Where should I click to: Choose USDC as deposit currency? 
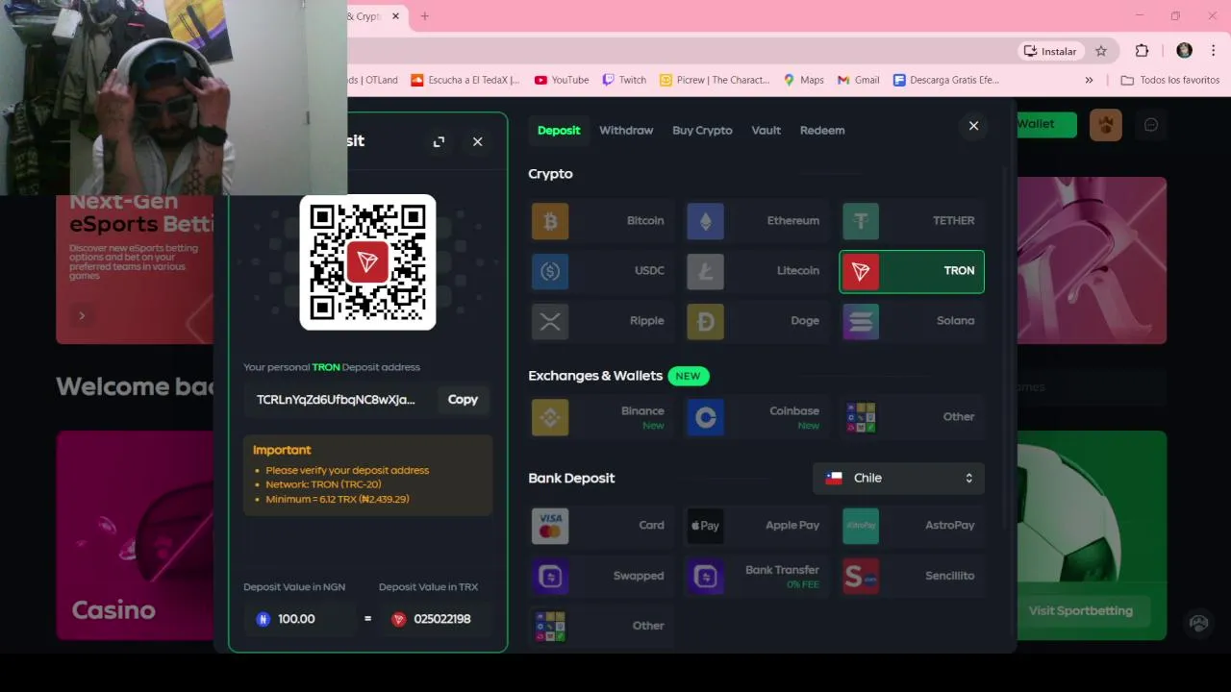coord(600,271)
